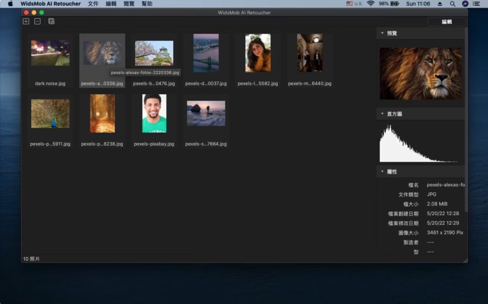Open the 文件 menu

click(x=93, y=4)
